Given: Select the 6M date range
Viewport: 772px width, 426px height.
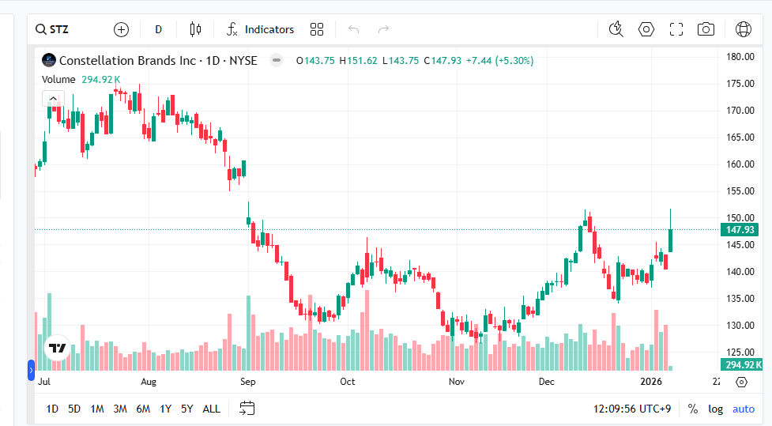Looking at the screenshot, I should pos(143,409).
